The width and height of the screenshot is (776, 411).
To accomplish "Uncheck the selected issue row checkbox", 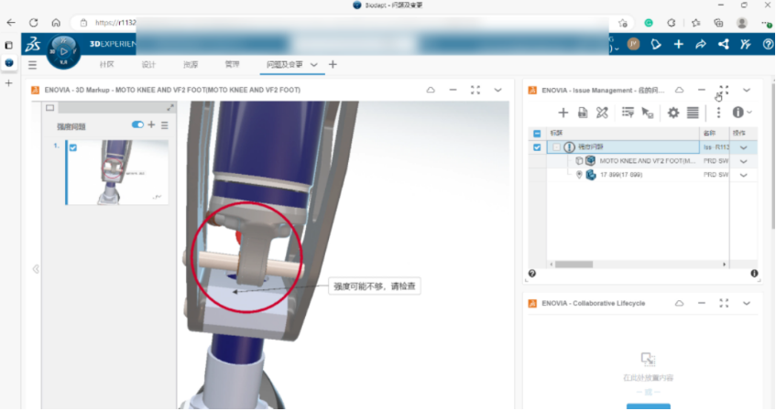I will click(x=537, y=147).
